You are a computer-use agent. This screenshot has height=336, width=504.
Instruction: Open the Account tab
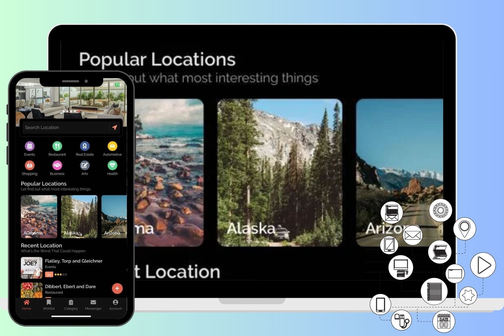pyautogui.click(x=115, y=305)
